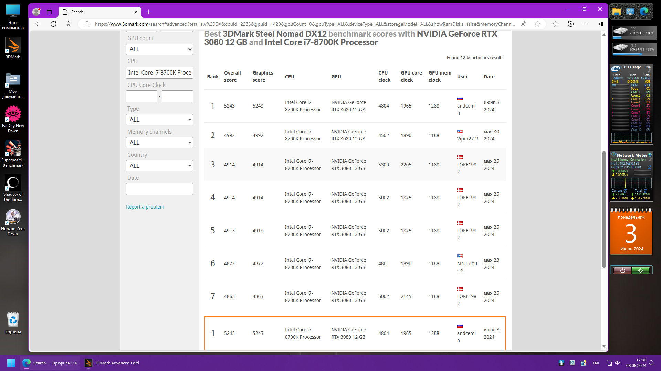The height and width of the screenshot is (371, 661).
Task: Click the browser refresh icon
Action: [53, 24]
